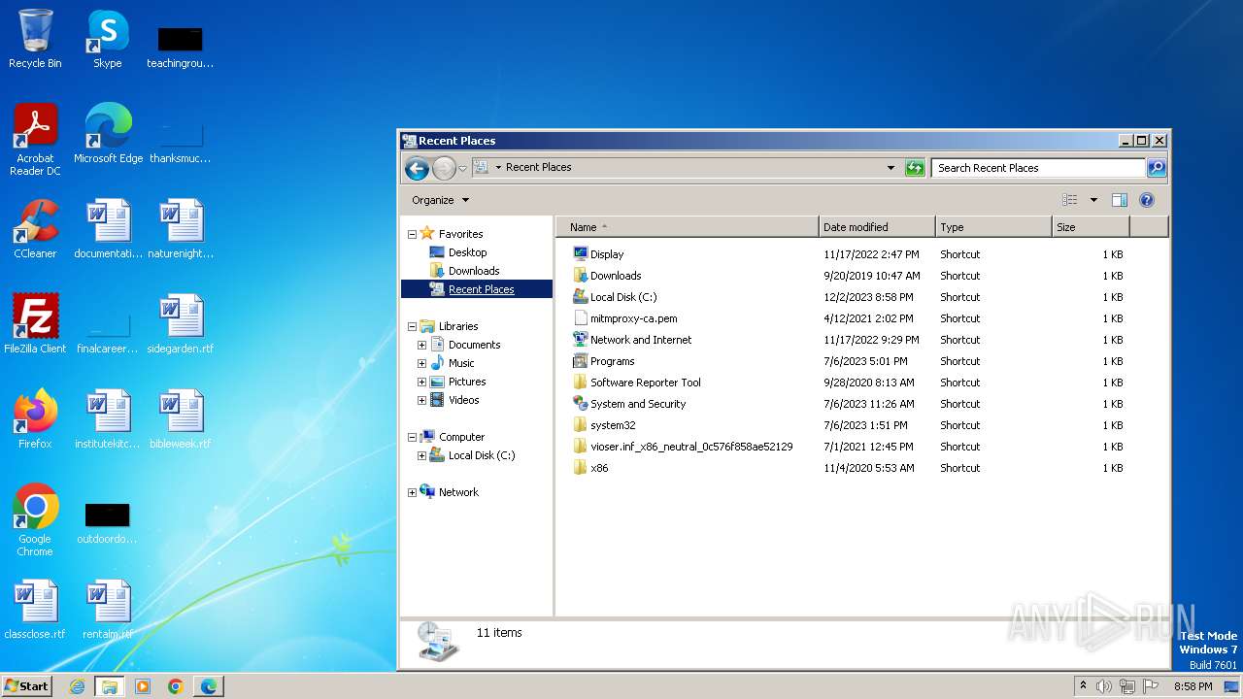Open the Recycle Bin desktop icon

pyautogui.click(x=35, y=39)
